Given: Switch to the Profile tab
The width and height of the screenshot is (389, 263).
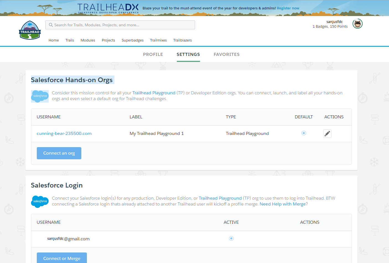Looking at the screenshot, I should click(x=153, y=54).
